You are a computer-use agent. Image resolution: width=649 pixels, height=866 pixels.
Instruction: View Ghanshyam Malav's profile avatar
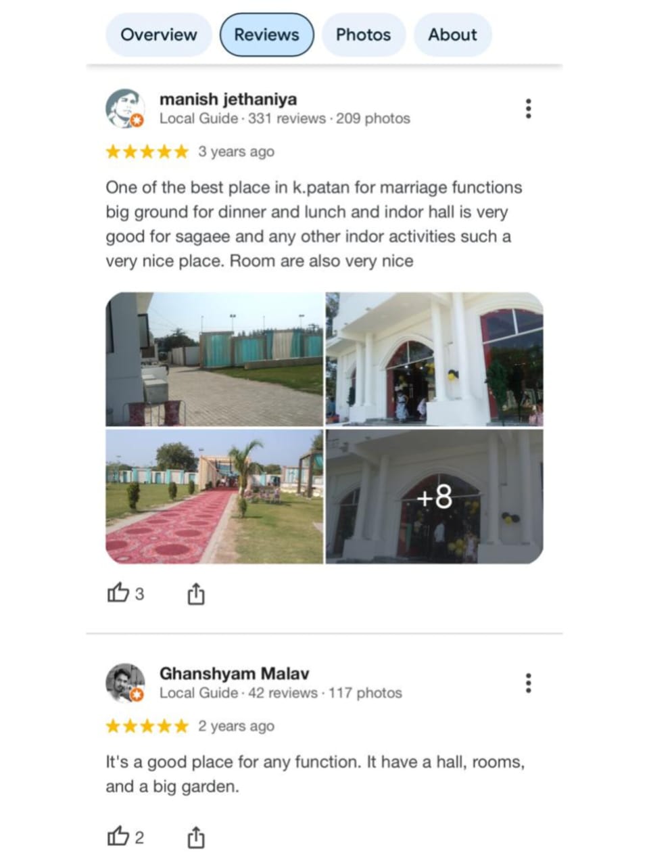(x=125, y=683)
